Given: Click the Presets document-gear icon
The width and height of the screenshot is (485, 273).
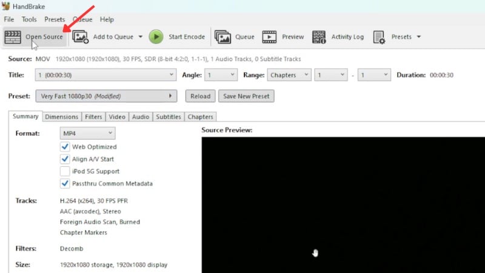Looking at the screenshot, I should pos(379,37).
